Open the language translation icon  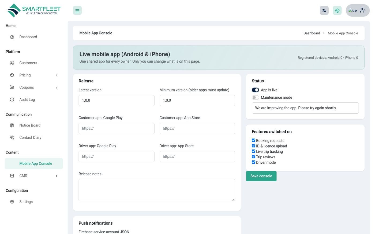324,10
